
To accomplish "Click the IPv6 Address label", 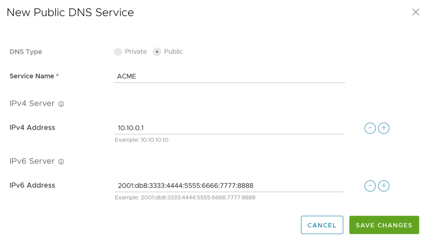I will point(32,186).
